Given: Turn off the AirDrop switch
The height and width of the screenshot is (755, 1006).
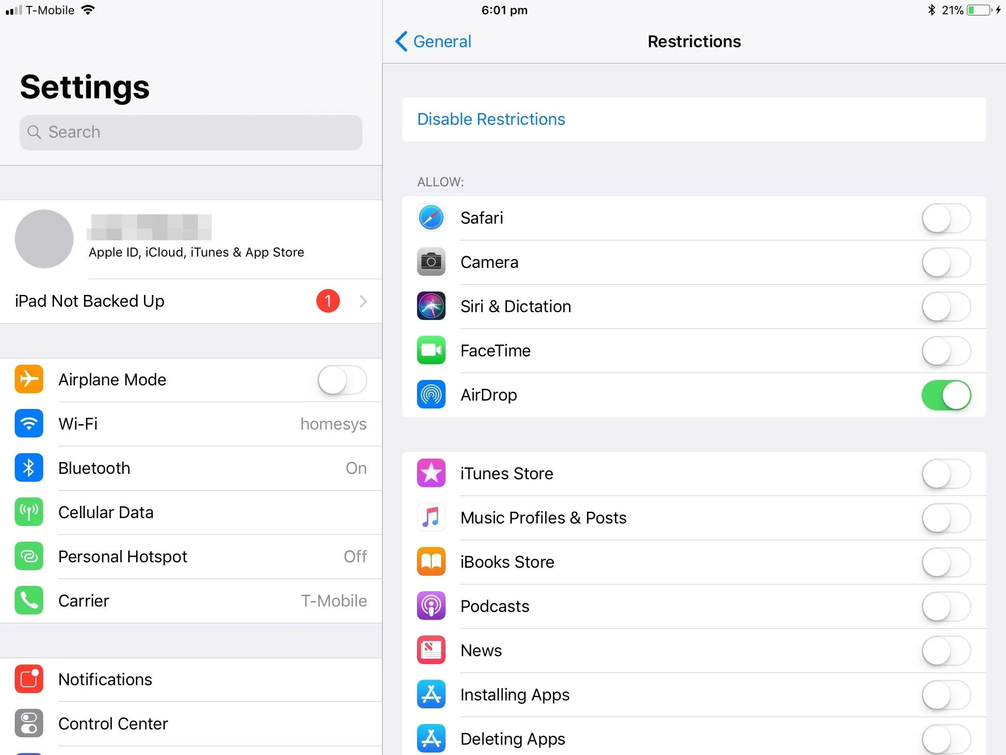Looking at the screenshot, I should [x=946, y=395].
